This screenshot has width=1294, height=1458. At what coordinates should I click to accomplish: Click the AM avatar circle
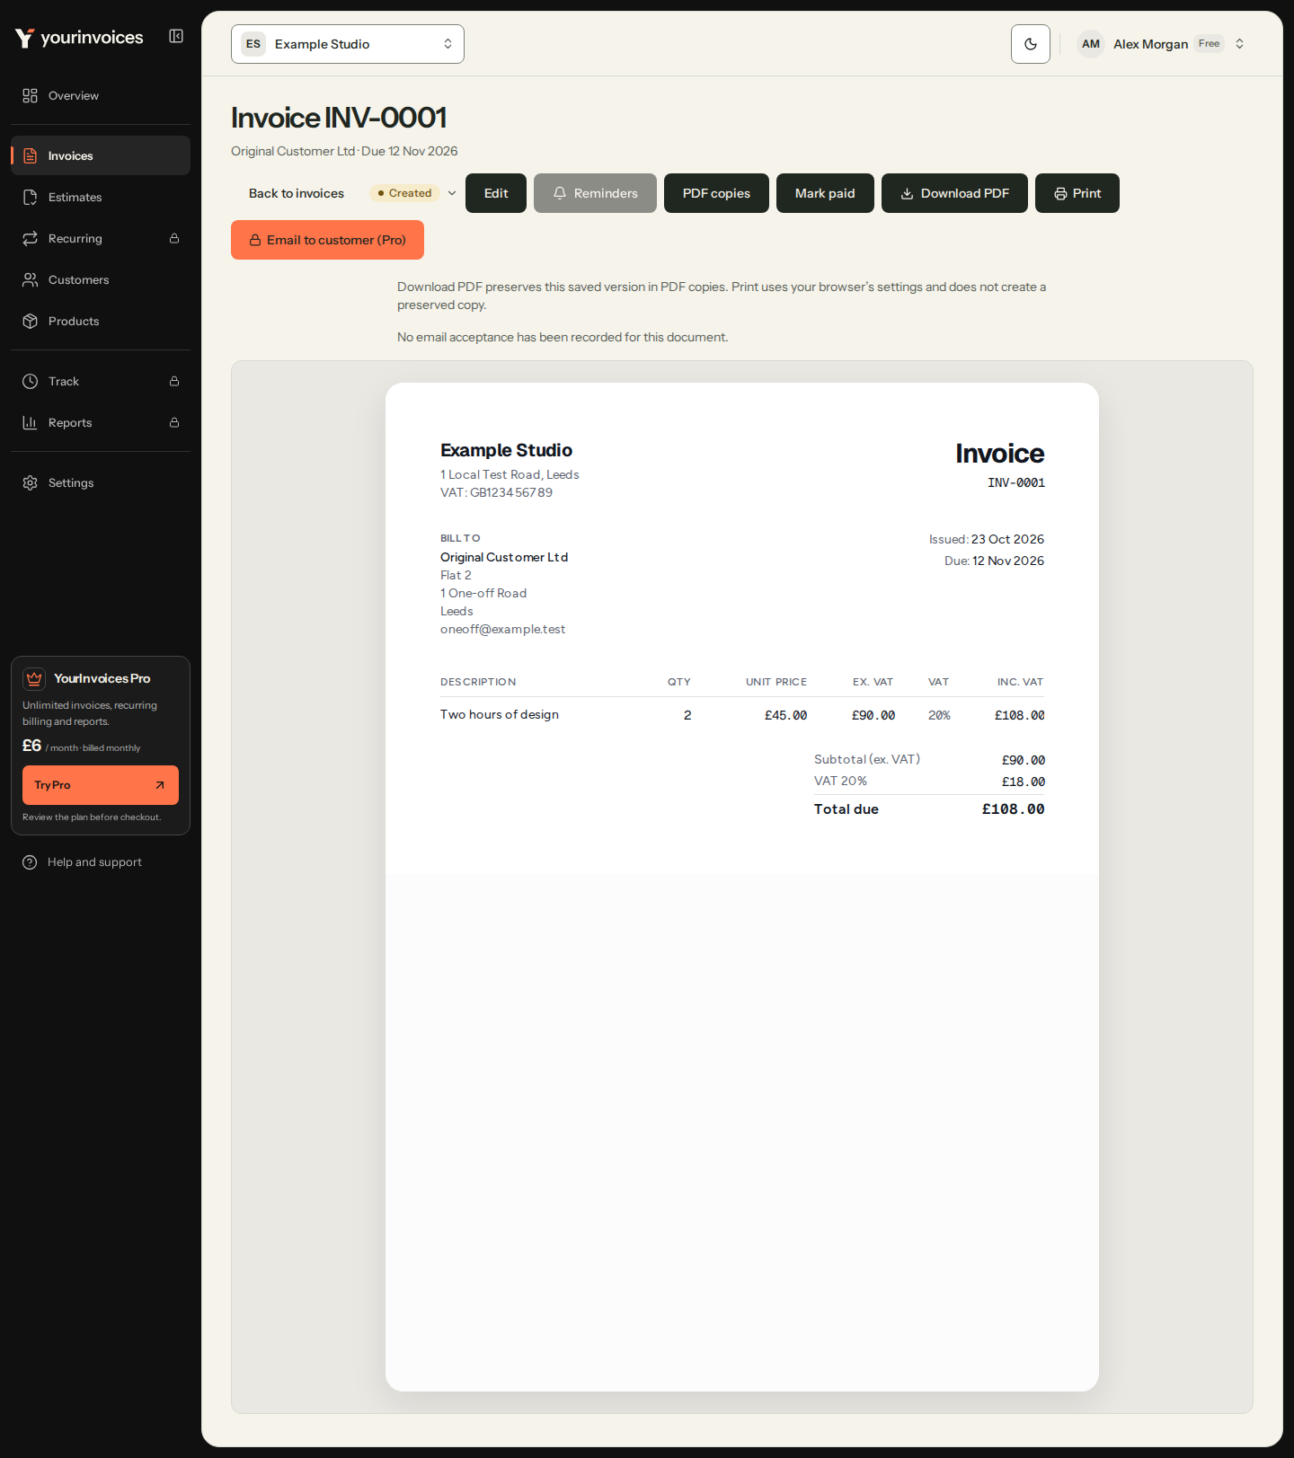pyautogui.click(x=1091, y=44)
